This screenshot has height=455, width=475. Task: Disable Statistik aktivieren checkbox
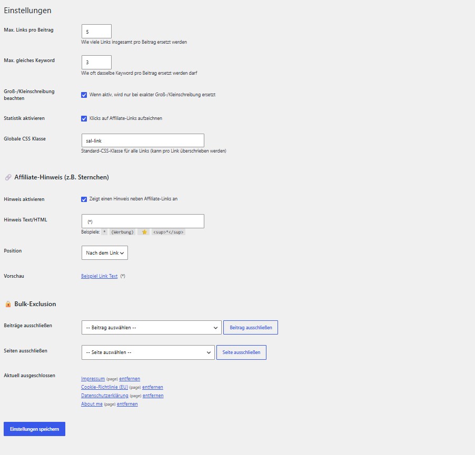coord(84,118)
